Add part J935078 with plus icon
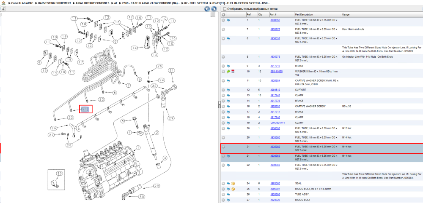This screenshot has width=423, height=203. coord(223,57)
